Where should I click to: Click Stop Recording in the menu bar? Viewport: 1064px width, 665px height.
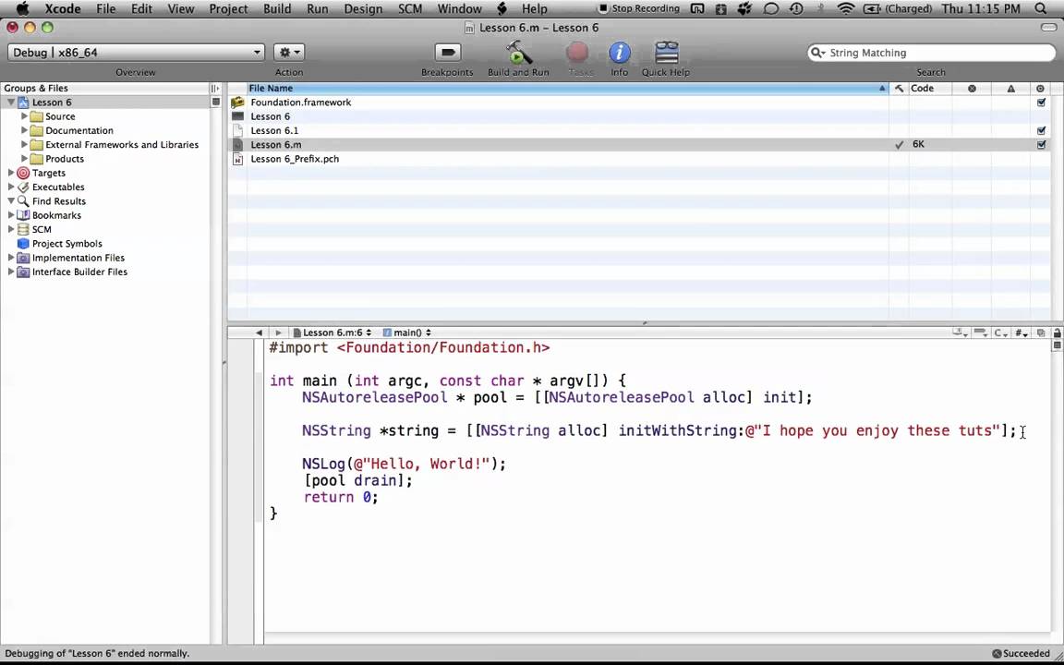click(638, 9)
